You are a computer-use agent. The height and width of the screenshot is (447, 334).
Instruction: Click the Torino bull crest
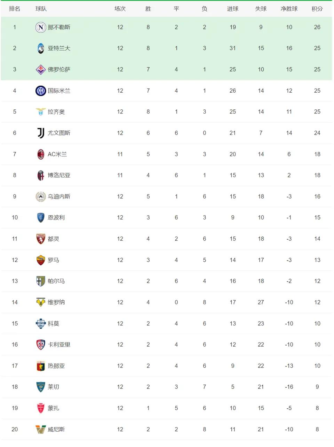pos(41,239)
